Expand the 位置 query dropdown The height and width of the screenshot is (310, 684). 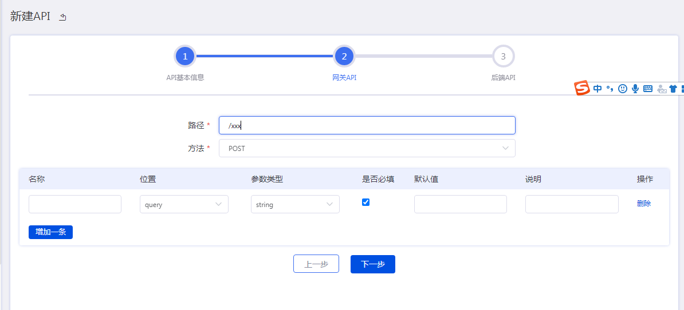184,205
